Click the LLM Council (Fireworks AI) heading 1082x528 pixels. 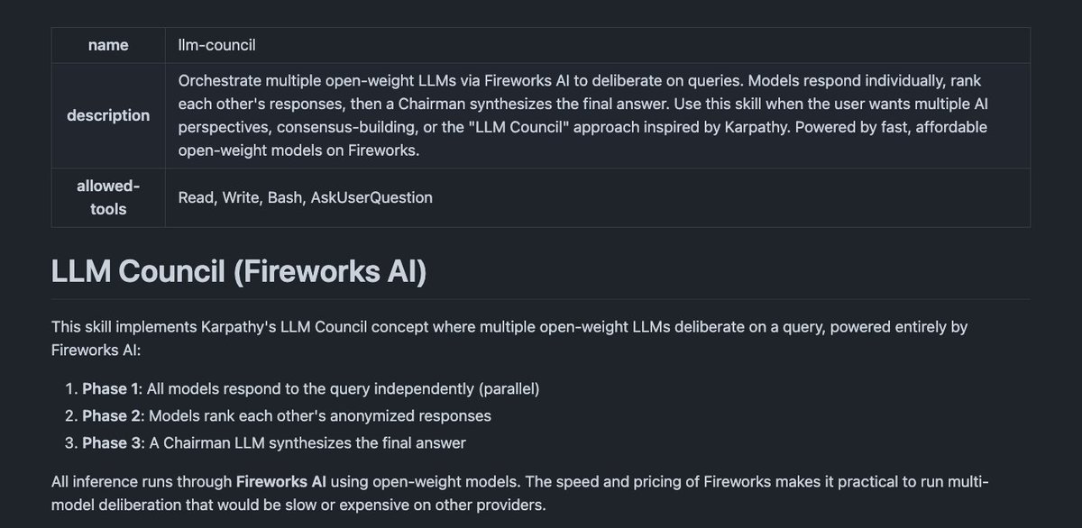click(239, 271)
